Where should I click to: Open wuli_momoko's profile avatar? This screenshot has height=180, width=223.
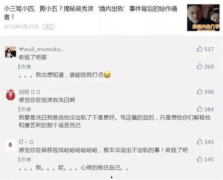point(11,52)
